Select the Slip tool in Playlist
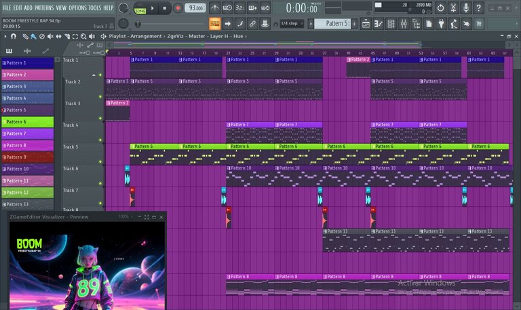521x310 pixels. coord(58,36)
